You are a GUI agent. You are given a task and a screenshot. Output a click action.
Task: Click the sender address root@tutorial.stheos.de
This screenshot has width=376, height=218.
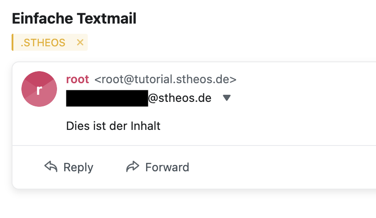pyautogui.click(x=165, y=80)
